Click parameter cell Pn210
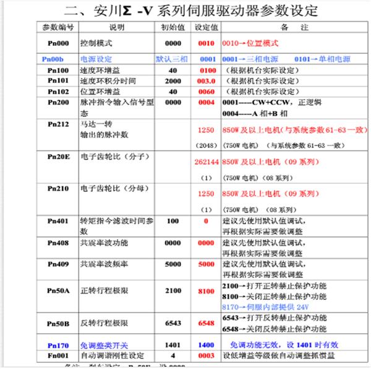Image resolution: width=371 pixels, height=369 pixels. pos(58,189)
